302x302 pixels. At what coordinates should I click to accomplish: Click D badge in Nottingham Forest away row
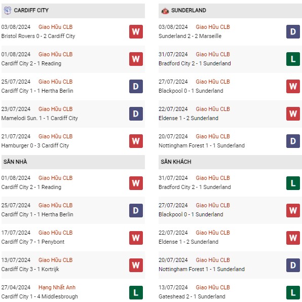point(293,265)
